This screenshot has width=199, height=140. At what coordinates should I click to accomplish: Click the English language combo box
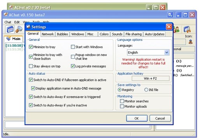pos(148,52)
